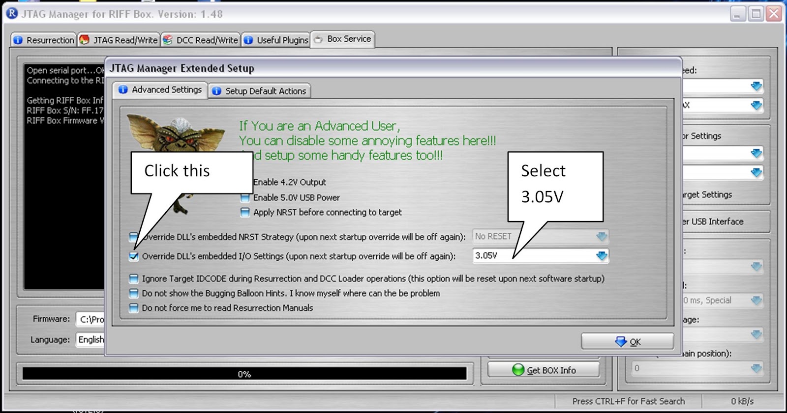
Task: Go to the Useful Plugins tab
Action: pos(276,40)
